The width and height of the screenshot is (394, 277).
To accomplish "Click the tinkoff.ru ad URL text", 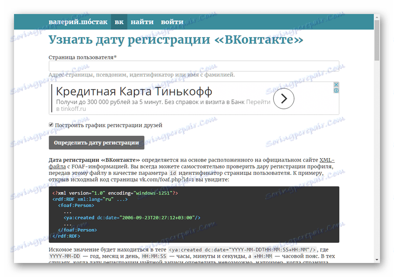I will [73, 109].
